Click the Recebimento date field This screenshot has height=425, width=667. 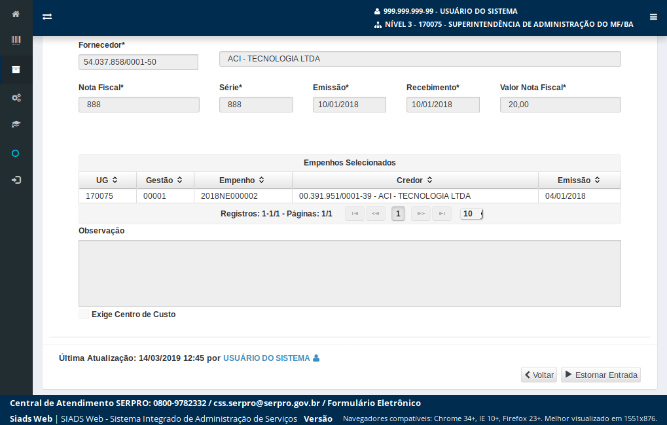(443, 105)
